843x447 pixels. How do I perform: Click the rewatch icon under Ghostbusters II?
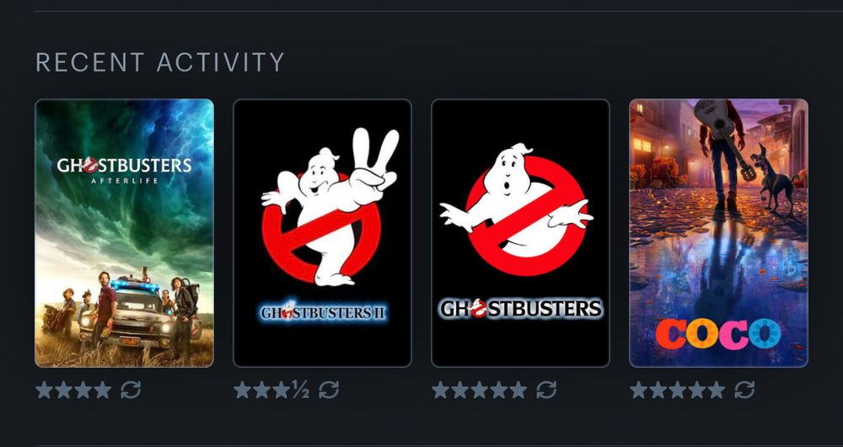329,390
